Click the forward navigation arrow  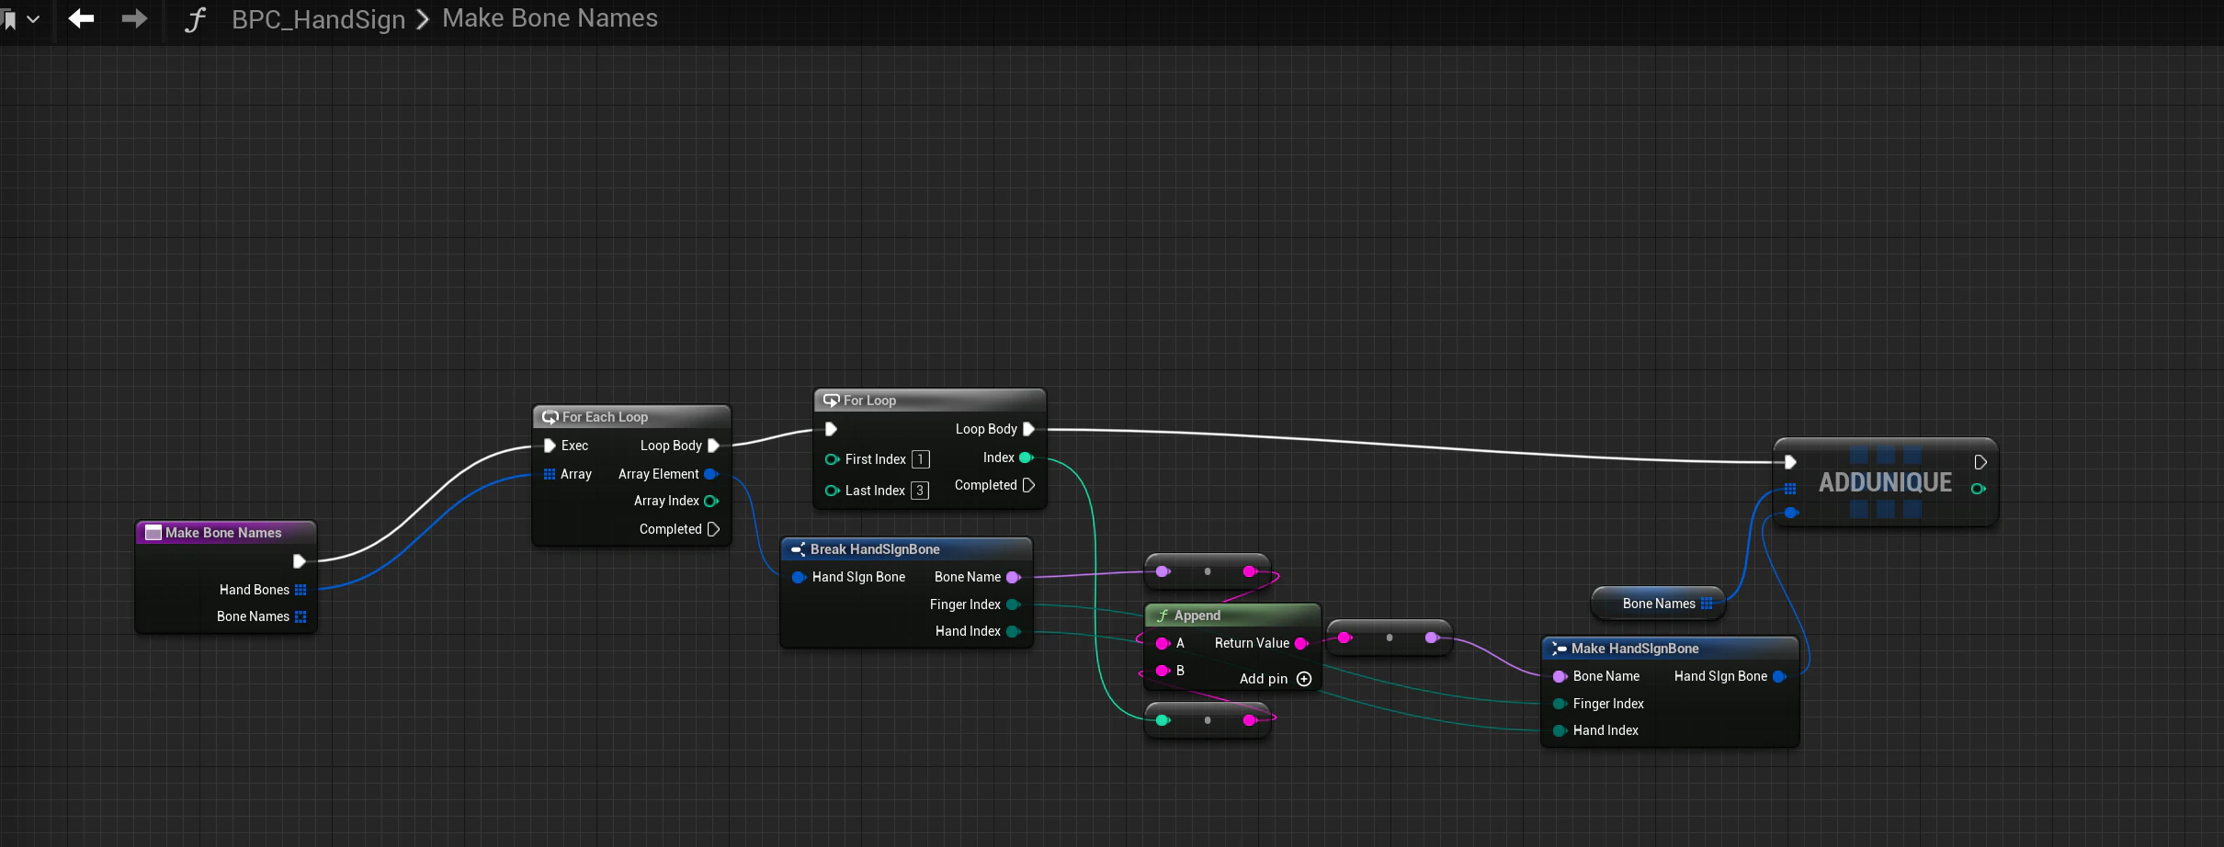[135, 18]
